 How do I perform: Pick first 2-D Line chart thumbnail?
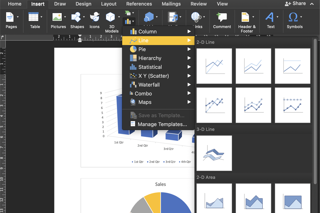tap(214, 66)
